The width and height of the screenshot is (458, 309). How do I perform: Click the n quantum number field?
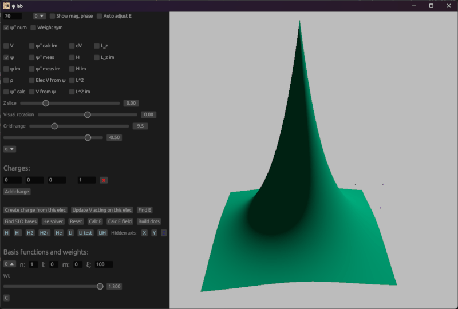tap(34, 264)
